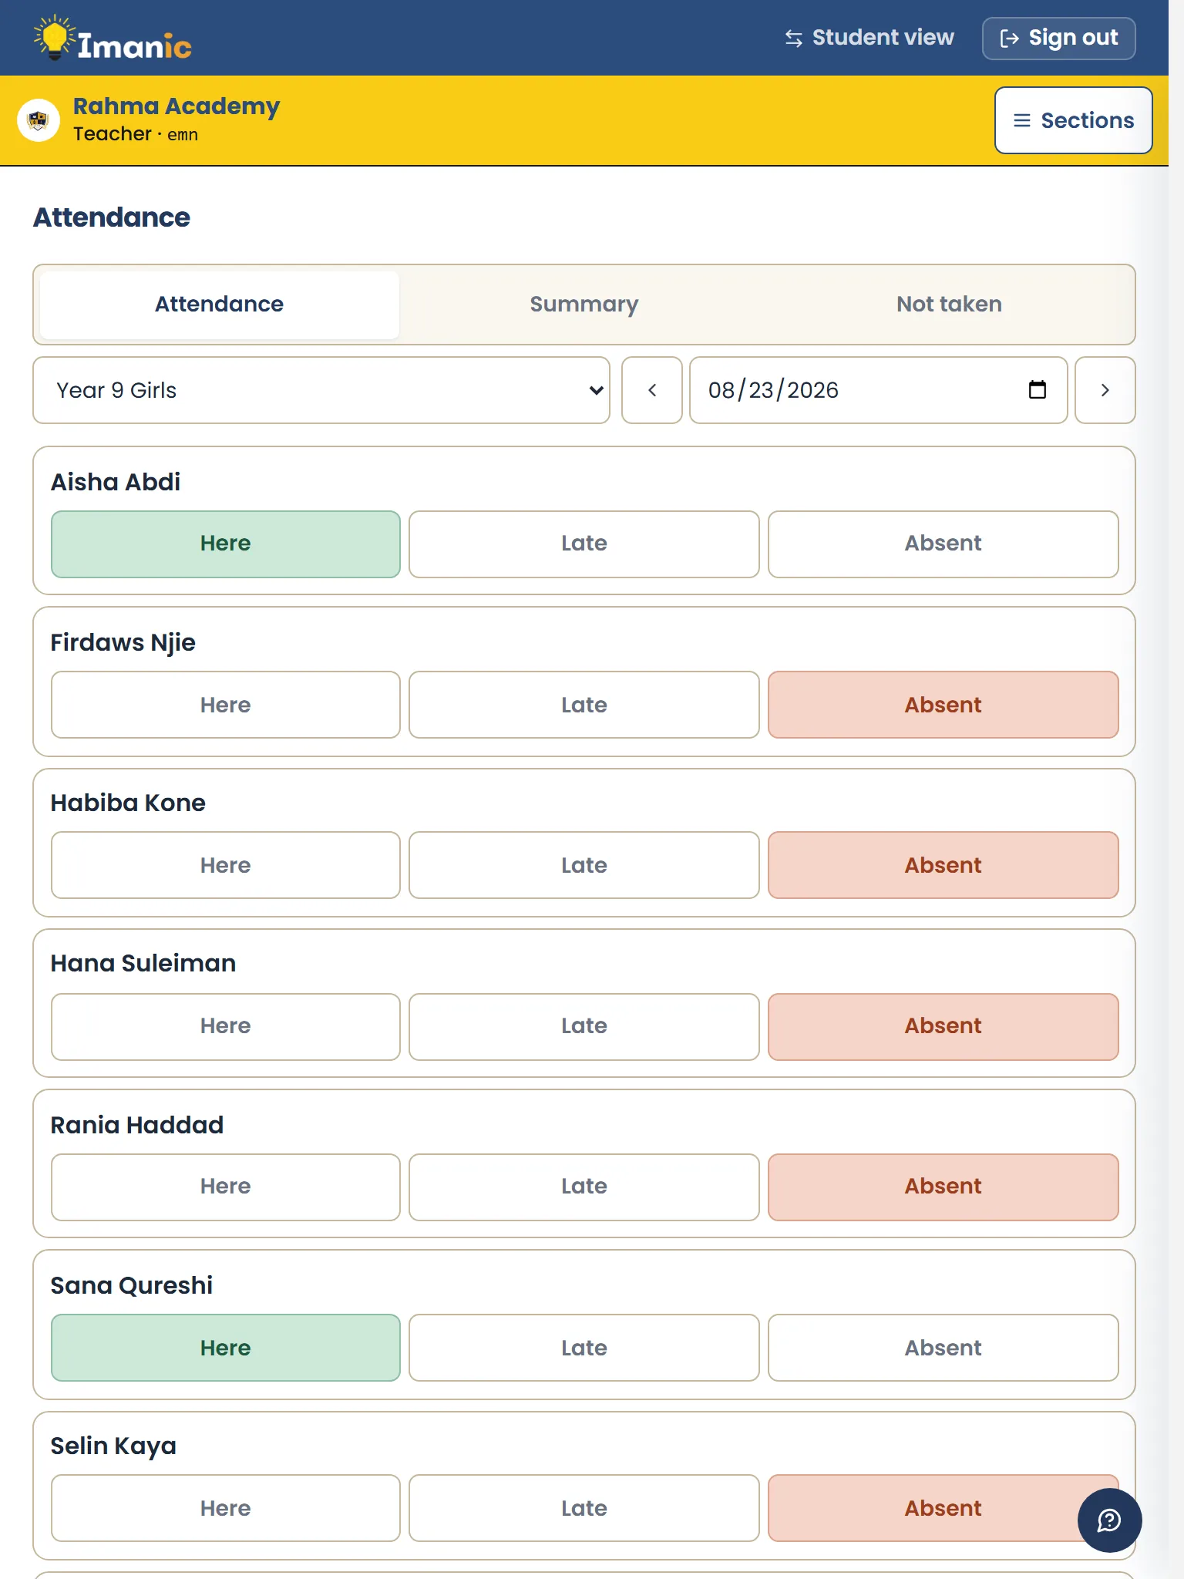This screenshot has width=1184, height=1579.
Task: Open the calendar picker icon in date field
Action: (x=1038, y=390)
